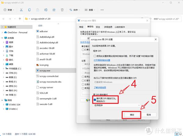
Task: Select swscale-5.dll in file list
Action: click(44, 104)
